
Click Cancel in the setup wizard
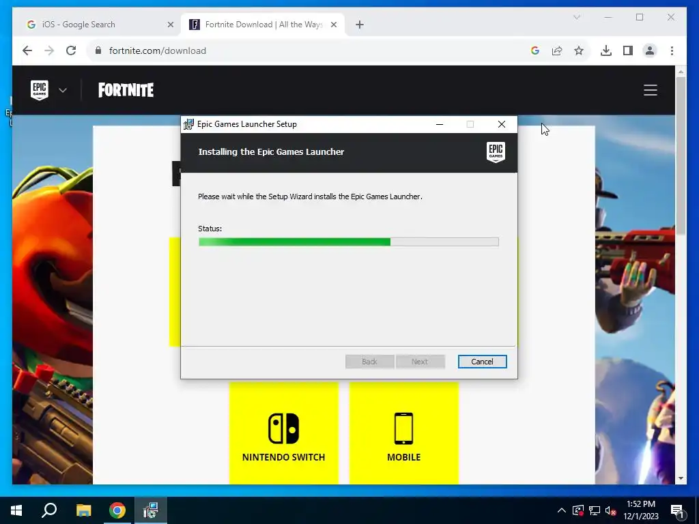[483, 362]
